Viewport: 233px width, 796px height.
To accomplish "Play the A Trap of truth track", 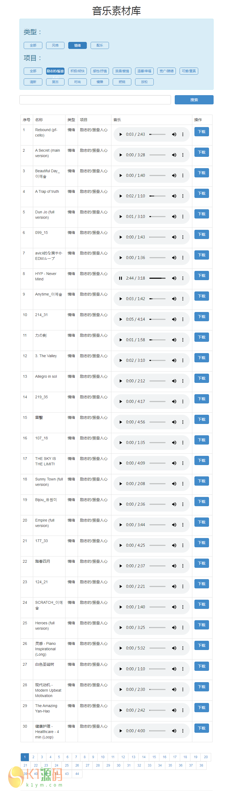I will coord(121,196).
